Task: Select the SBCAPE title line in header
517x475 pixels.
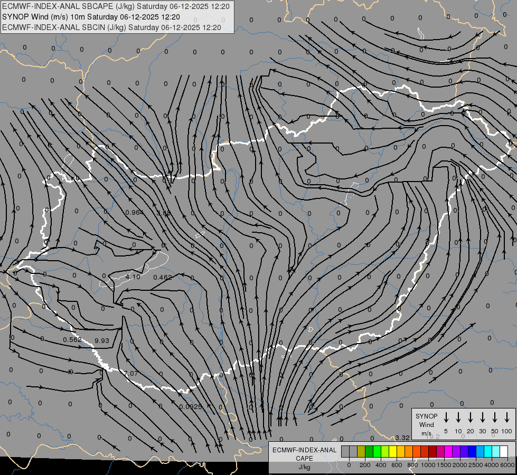Action: (116, 6)
